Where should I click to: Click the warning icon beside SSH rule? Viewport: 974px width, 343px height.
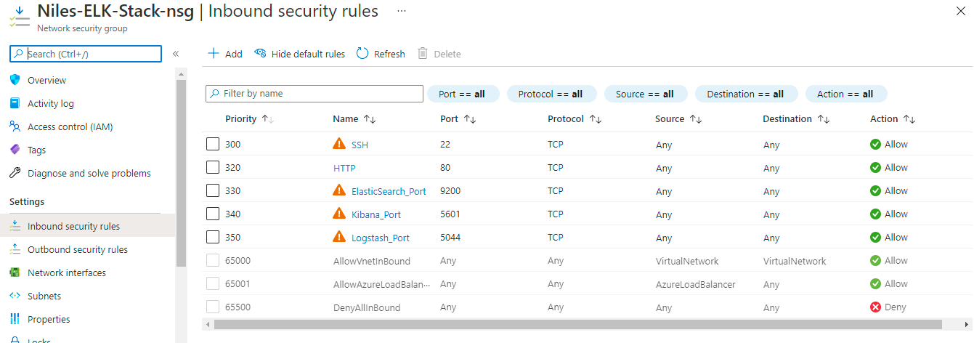click(339, 145)
